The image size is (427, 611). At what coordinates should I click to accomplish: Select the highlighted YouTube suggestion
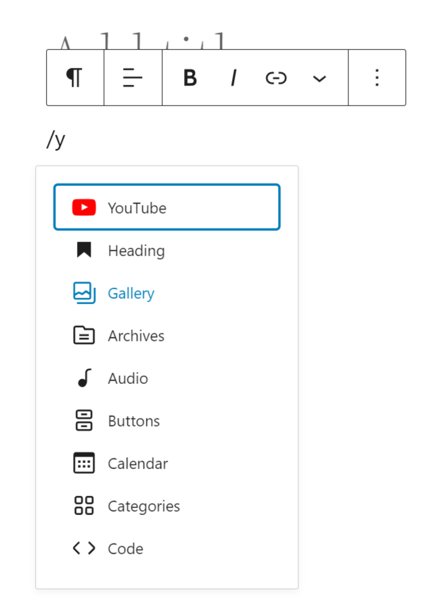[x=166, y=207]
